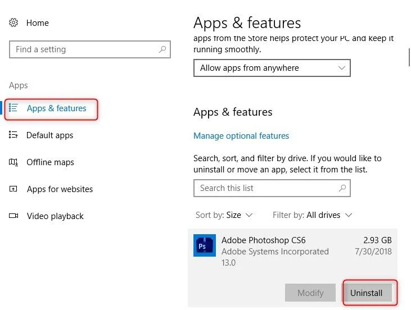411x310 pixels.
Task: Focus the Find a setting search box
Action: point(84,49)
